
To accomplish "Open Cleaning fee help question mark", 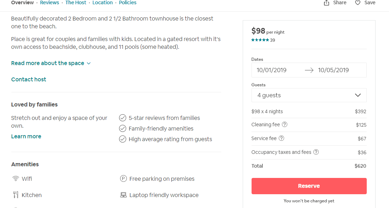I will (285, 125).
